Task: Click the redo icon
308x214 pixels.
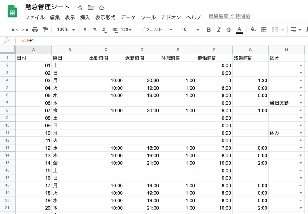Action: pos(25,30)
